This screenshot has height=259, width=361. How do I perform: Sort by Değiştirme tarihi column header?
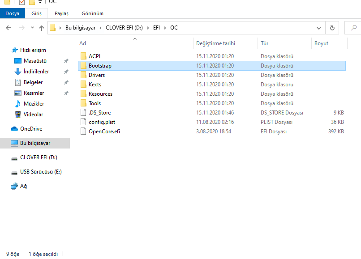[215, 43]
